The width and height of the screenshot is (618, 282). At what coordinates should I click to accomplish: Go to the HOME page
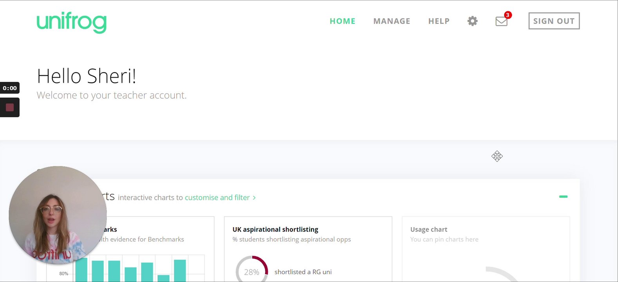pos(342,21)
